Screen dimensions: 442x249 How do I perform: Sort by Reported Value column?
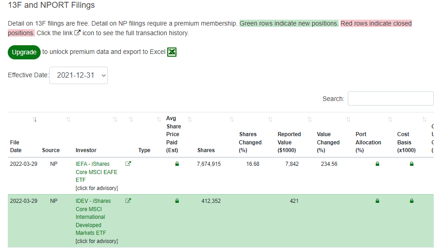click(x=289, y=142)
